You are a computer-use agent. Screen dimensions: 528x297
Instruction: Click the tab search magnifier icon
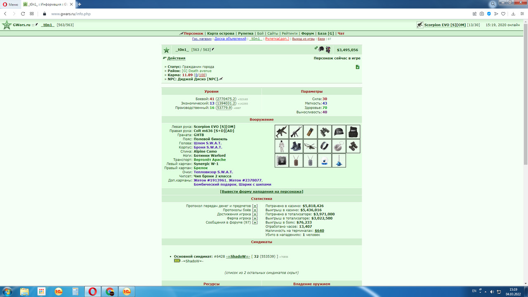tap(493, 4)
